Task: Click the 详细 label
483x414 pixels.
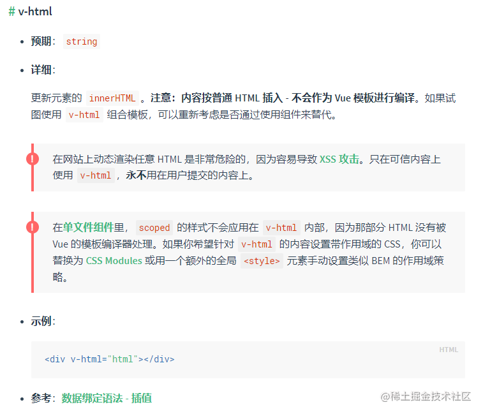Action: (41, 70)
